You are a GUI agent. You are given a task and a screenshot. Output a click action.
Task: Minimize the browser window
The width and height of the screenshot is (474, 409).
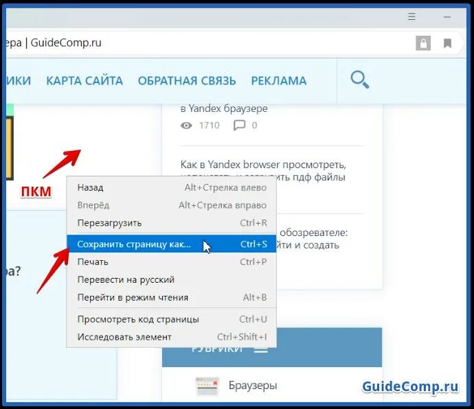point(447,17)
